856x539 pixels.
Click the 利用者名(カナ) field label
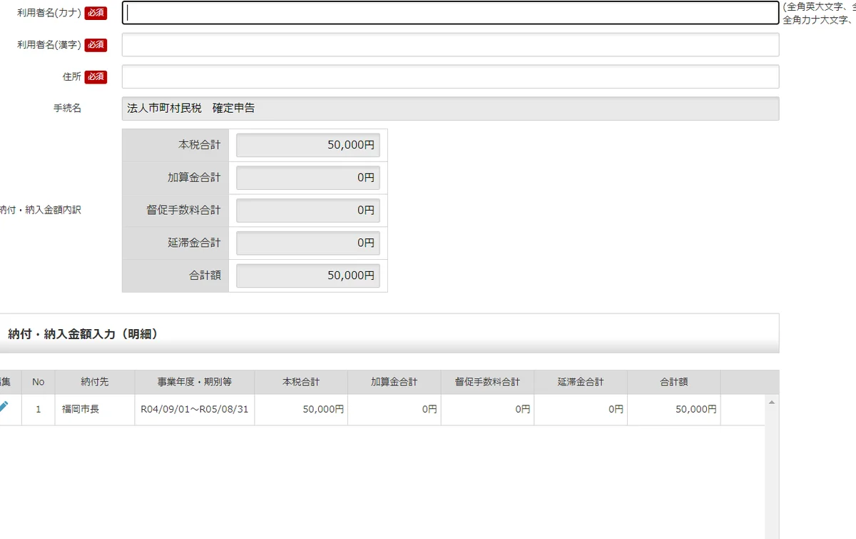(x=49, y=13)
